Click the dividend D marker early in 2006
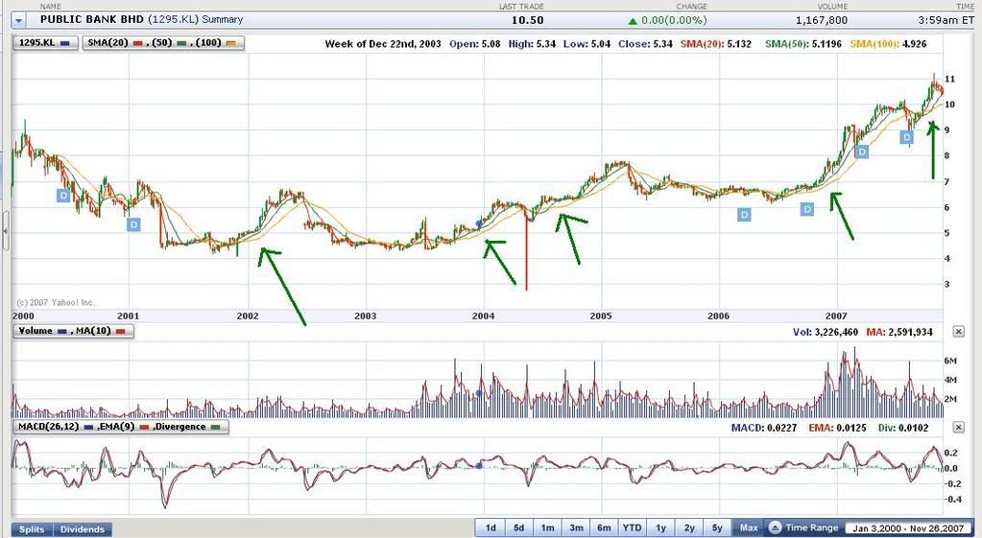Screen dimensions: 982x538 tap(744, 215)
